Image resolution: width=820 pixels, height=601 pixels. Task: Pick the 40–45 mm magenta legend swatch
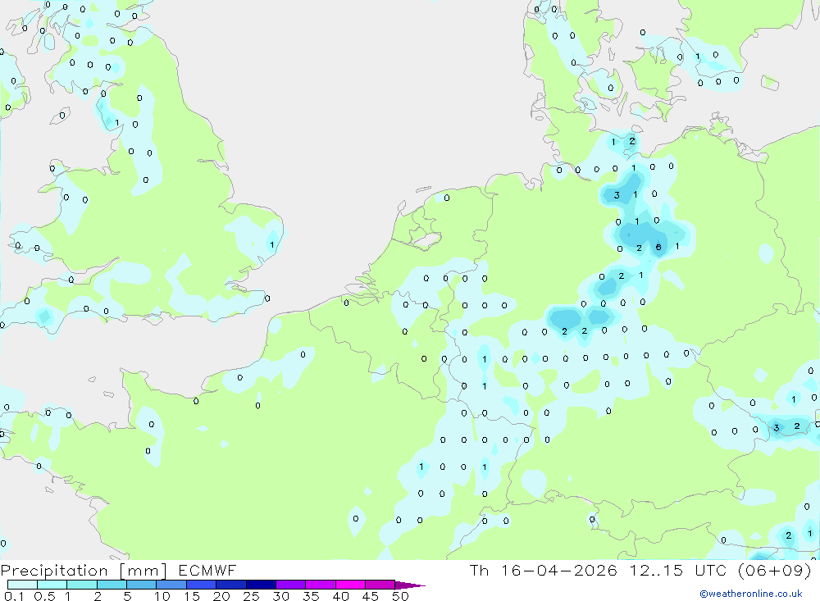coord(350,585)
